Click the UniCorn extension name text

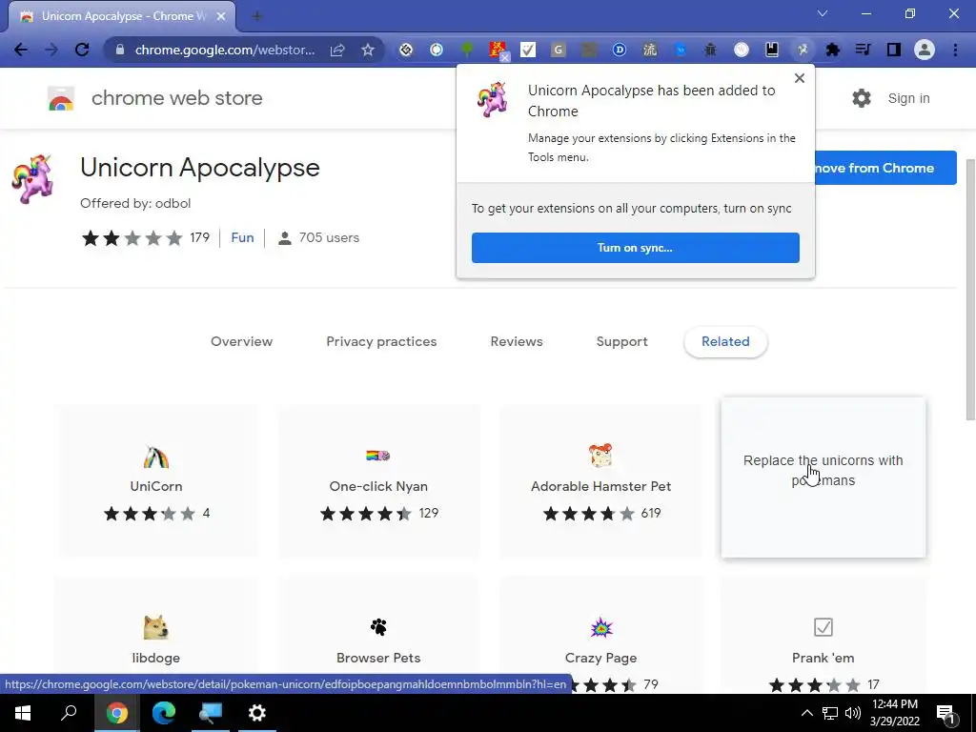point(156,486)
